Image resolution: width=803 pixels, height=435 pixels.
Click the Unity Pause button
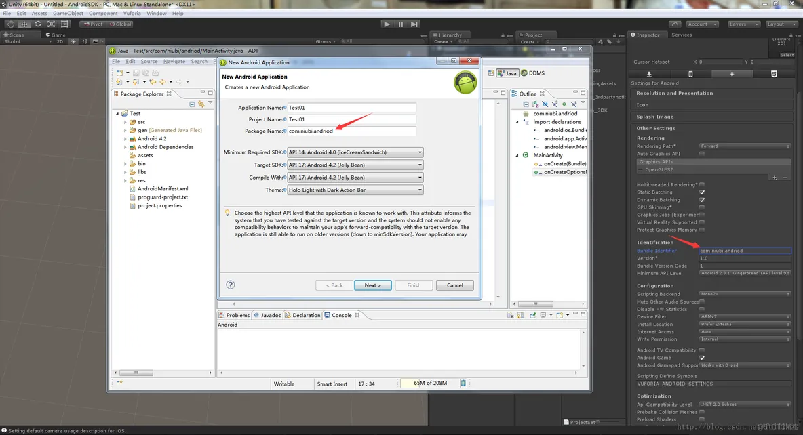400,24
